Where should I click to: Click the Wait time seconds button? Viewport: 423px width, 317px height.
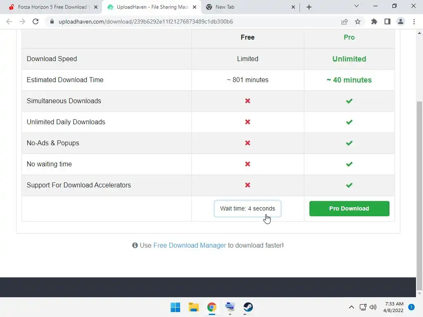[x=247, y=208]
